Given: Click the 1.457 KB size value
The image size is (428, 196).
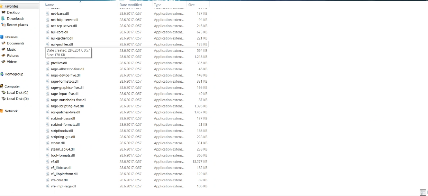Looking at the screenshot, I should click(x=201, y=112).
